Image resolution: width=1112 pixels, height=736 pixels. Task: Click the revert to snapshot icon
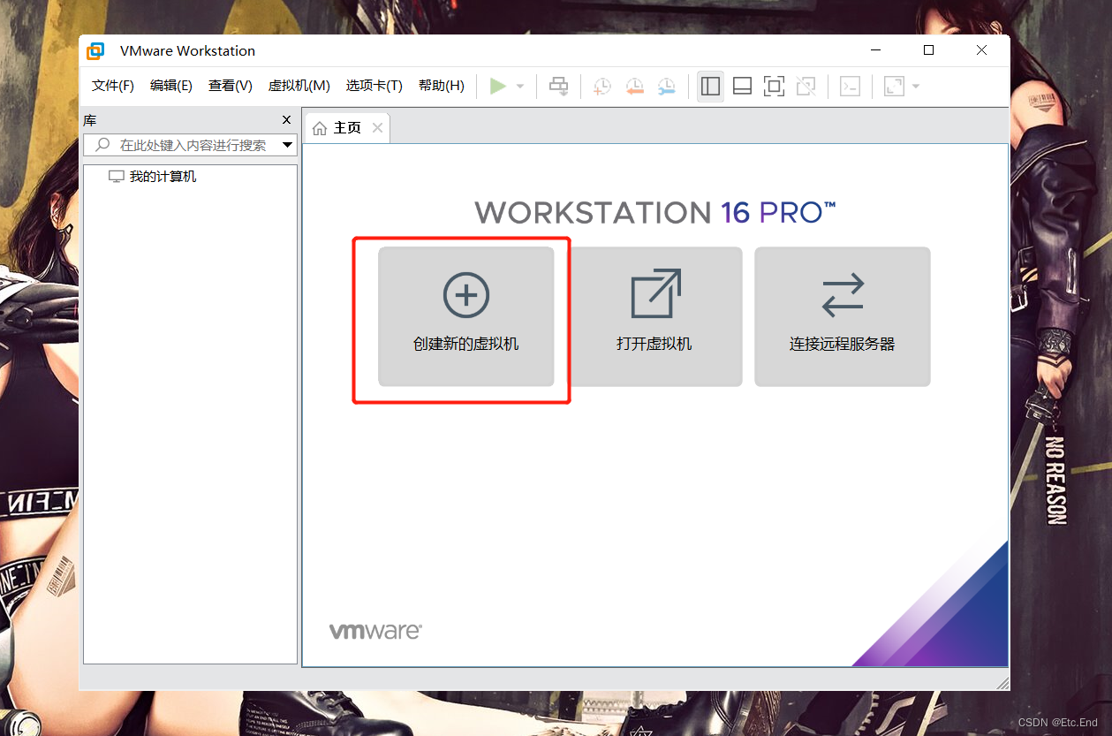[x=634, y=86]
